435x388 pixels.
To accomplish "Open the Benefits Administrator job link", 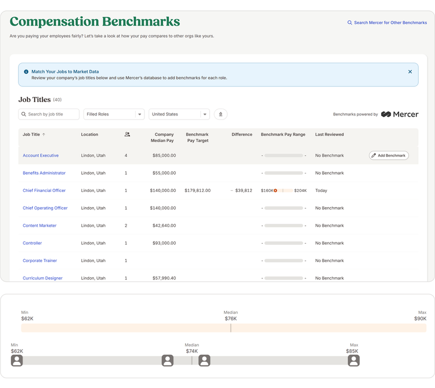I will pyautogui.click(x=44, y=173).
